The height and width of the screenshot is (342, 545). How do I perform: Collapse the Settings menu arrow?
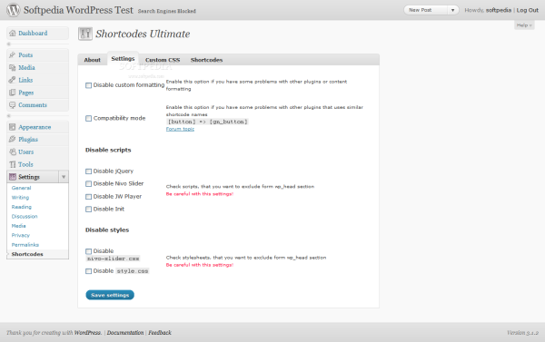64,177
